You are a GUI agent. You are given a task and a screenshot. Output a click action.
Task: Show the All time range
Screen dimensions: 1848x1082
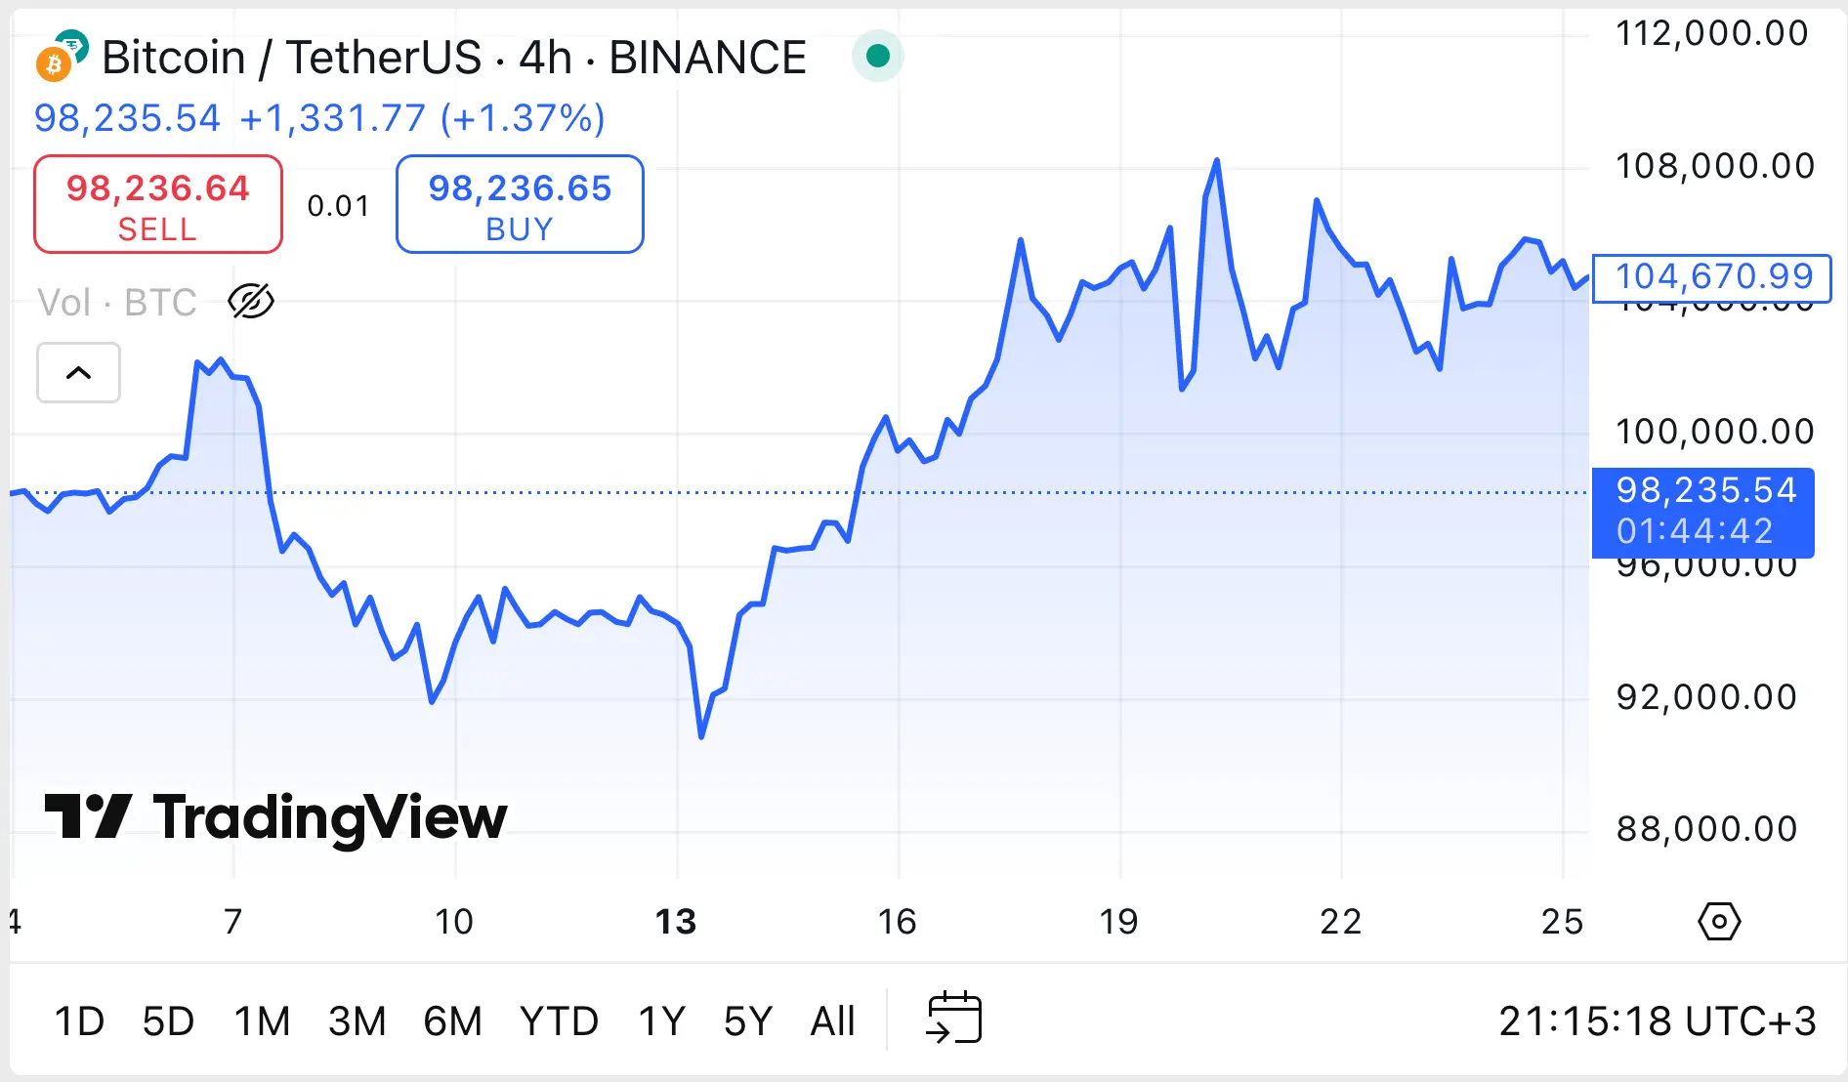[832, 1021]
